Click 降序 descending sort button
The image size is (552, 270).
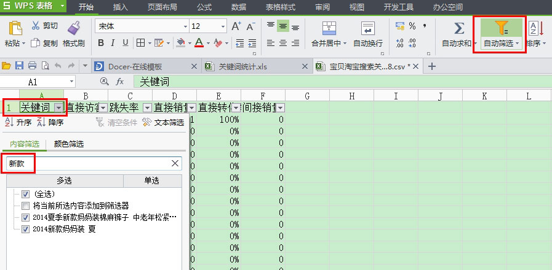50,123
